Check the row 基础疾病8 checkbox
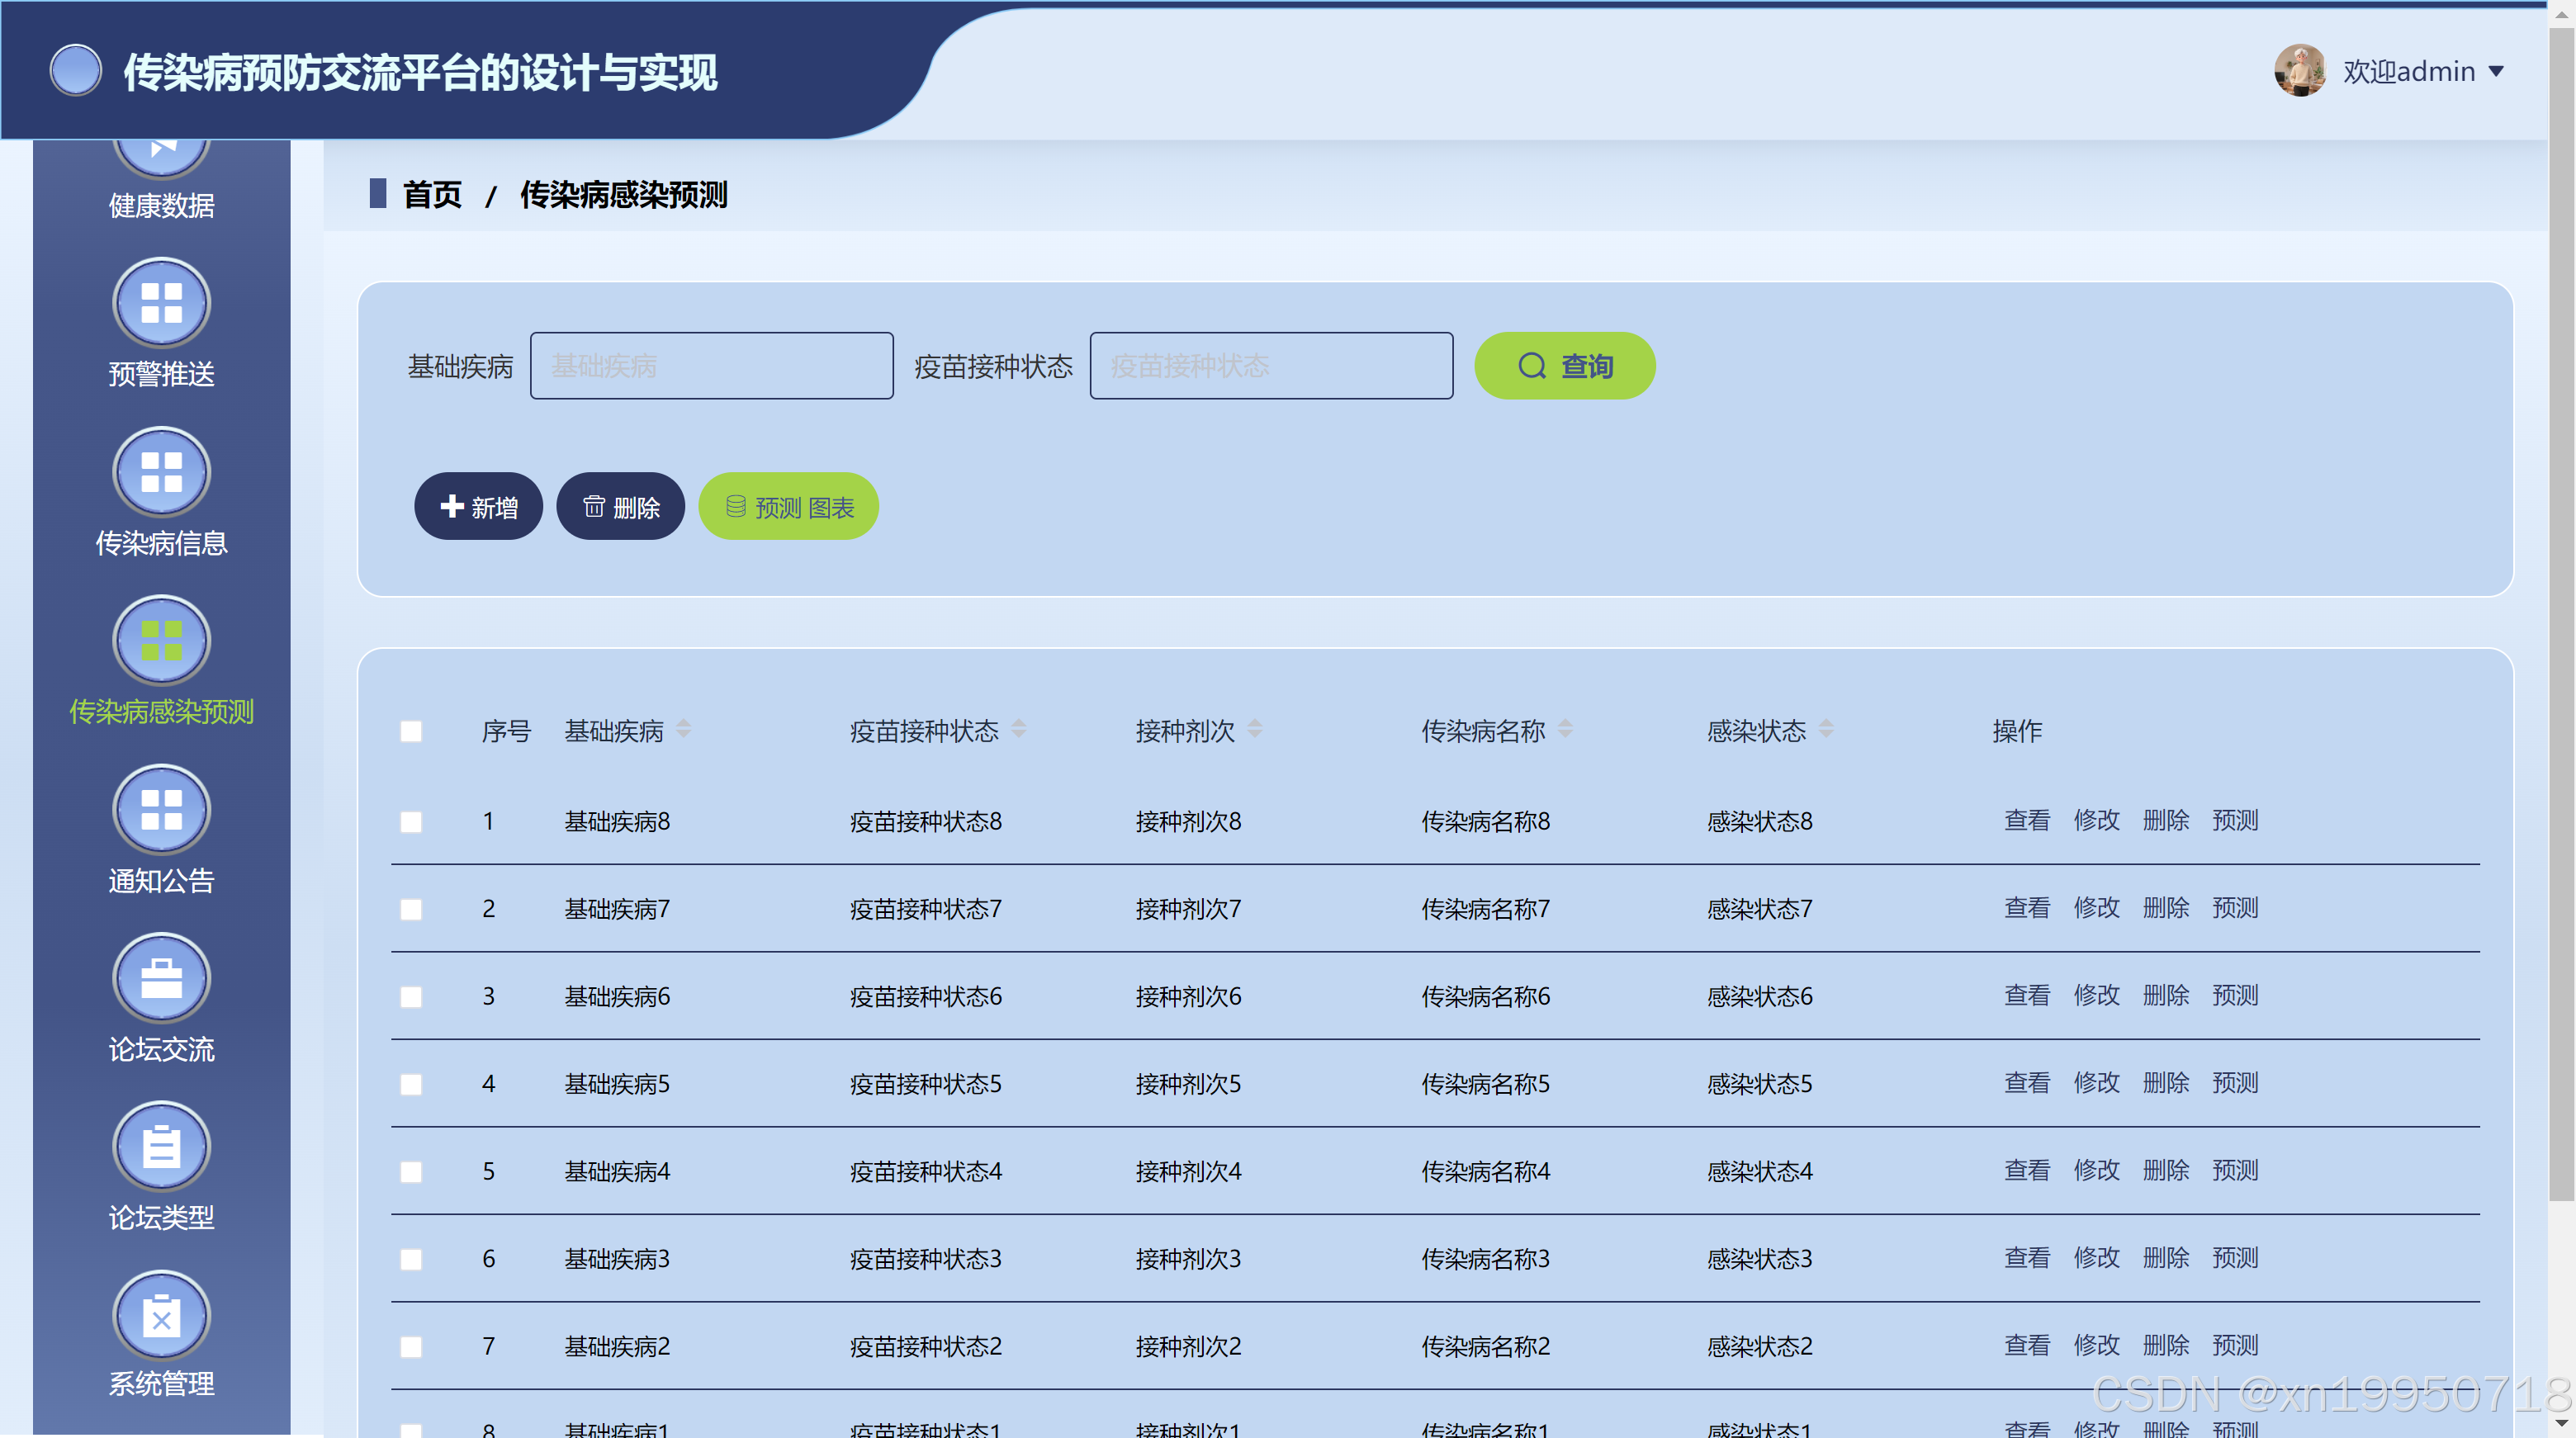Image resolution: width=2576 pixels, height=1438 pixels. pos(411,821)
